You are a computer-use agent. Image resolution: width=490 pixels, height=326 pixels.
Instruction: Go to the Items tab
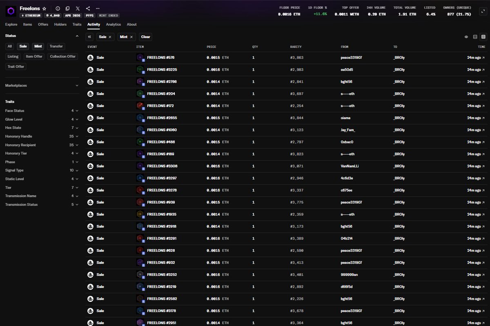click(27, 25)
